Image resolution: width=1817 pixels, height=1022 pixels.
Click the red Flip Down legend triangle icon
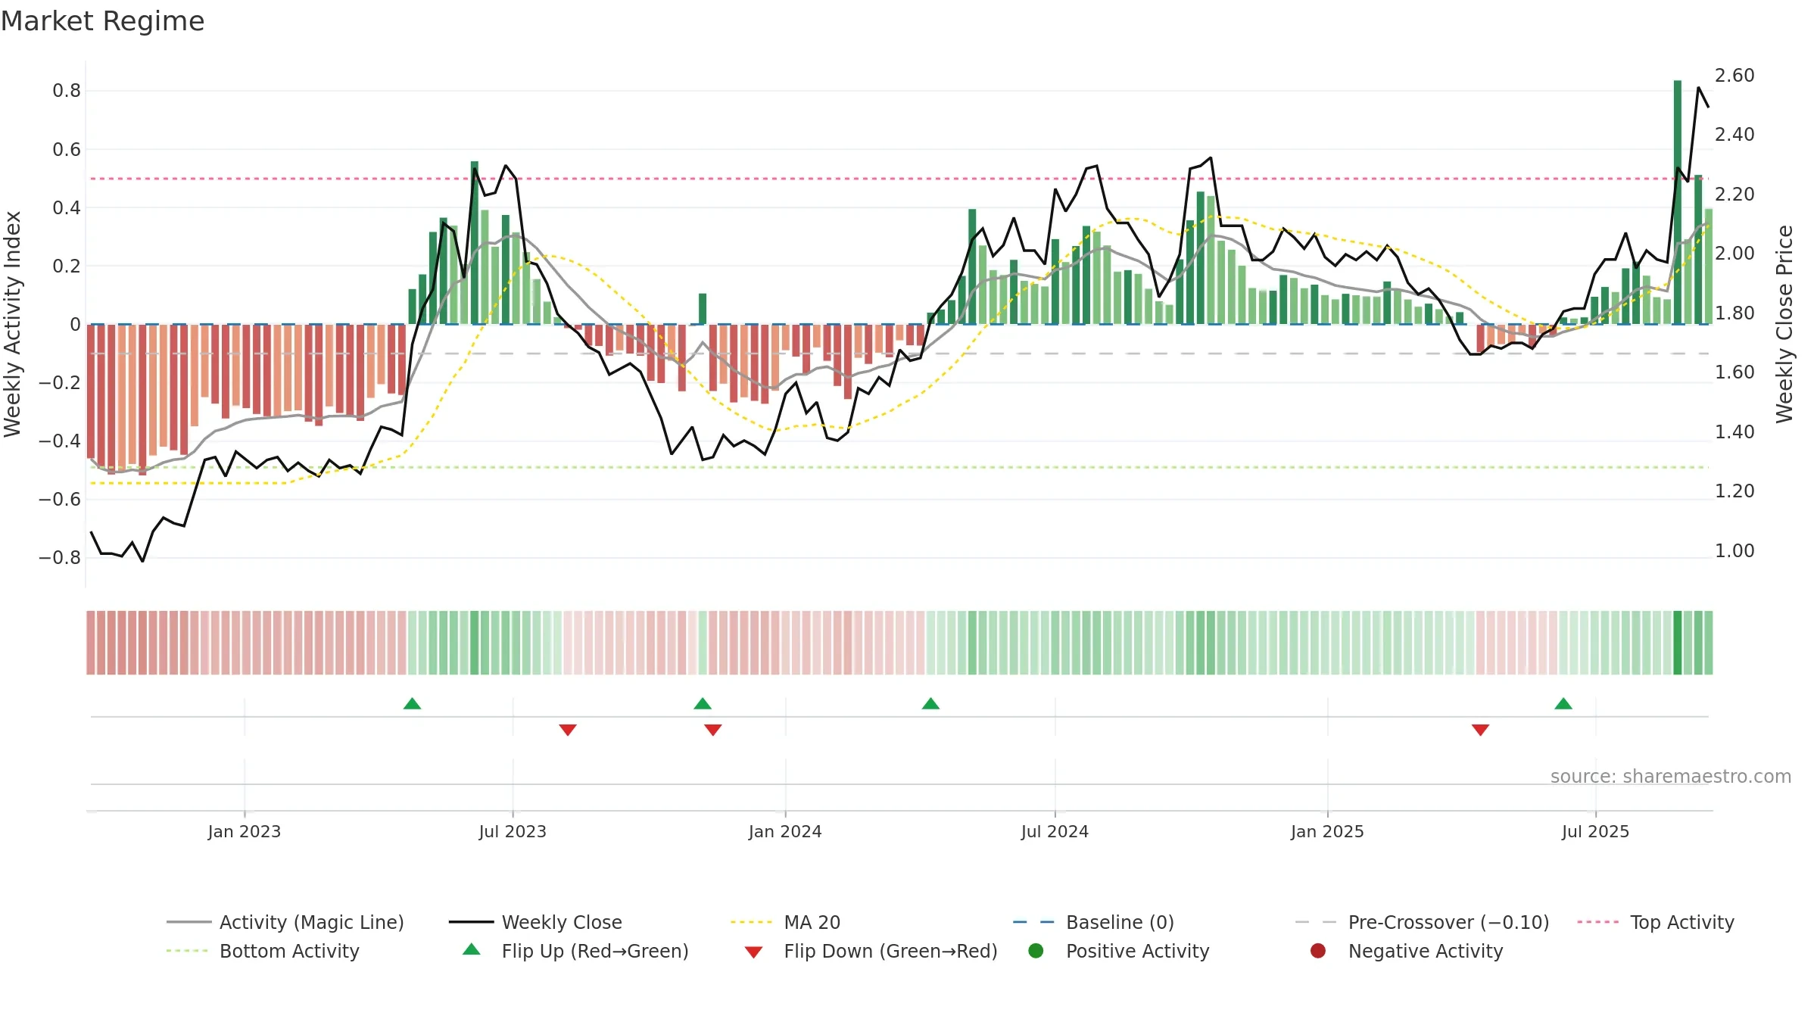coord(753,952)
